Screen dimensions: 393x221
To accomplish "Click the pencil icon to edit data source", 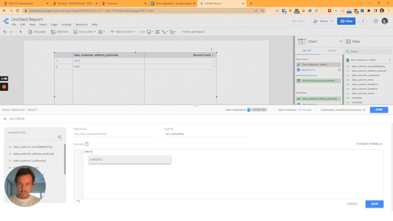I will [299, 64].
